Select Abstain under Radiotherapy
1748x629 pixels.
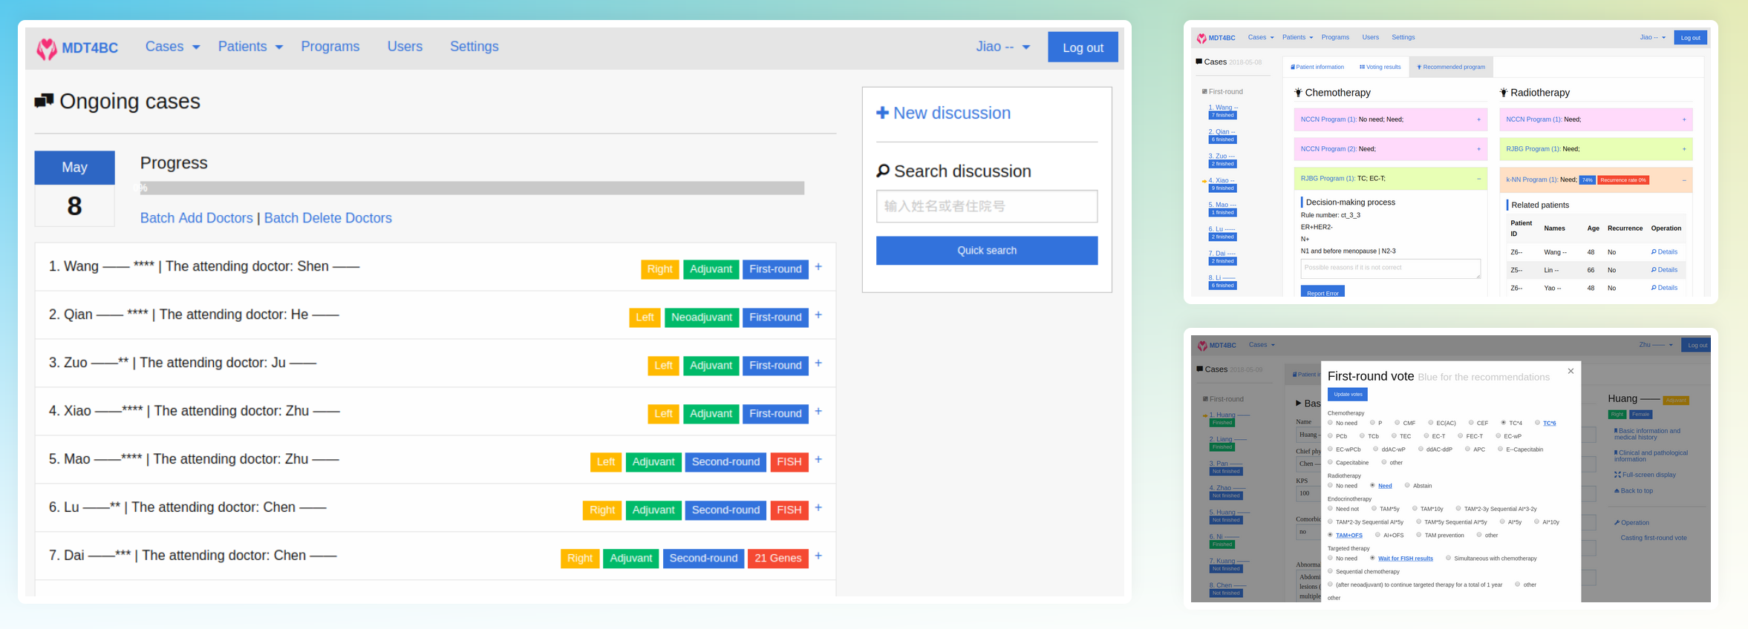coord(1407,486)
